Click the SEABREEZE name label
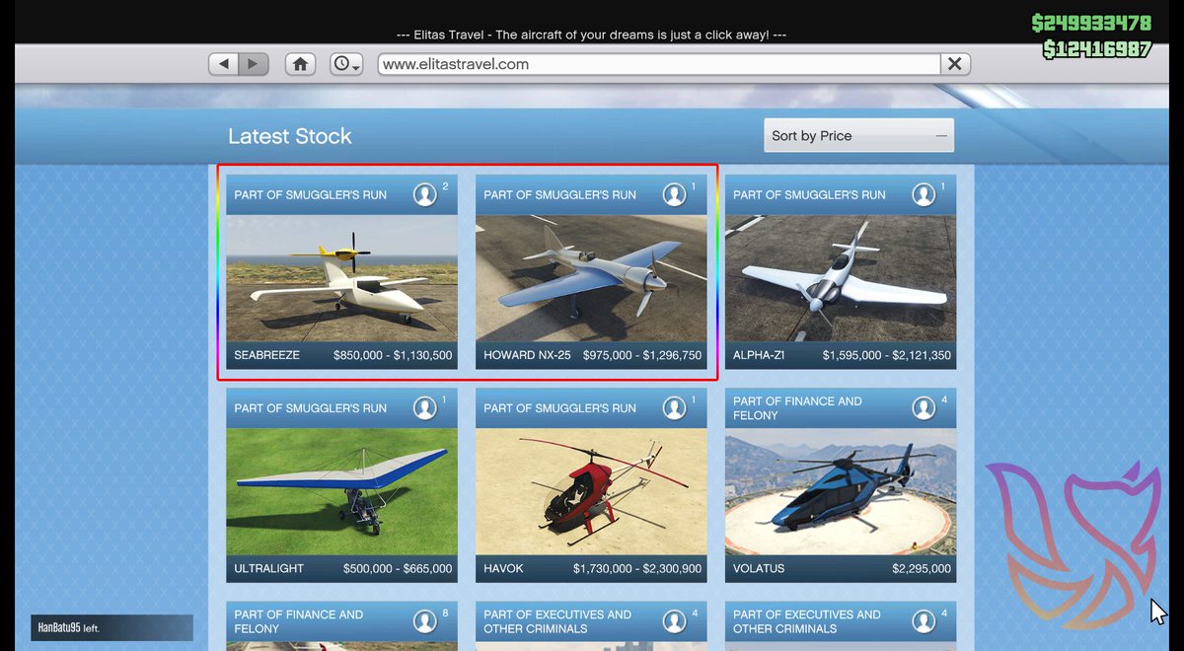Screen dimensions: 1184x651 [267, 355]
